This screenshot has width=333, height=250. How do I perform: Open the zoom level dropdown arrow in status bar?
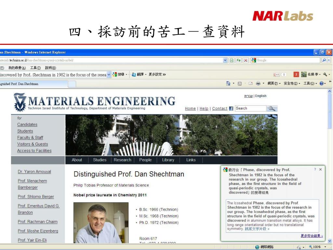pos(325,247)
